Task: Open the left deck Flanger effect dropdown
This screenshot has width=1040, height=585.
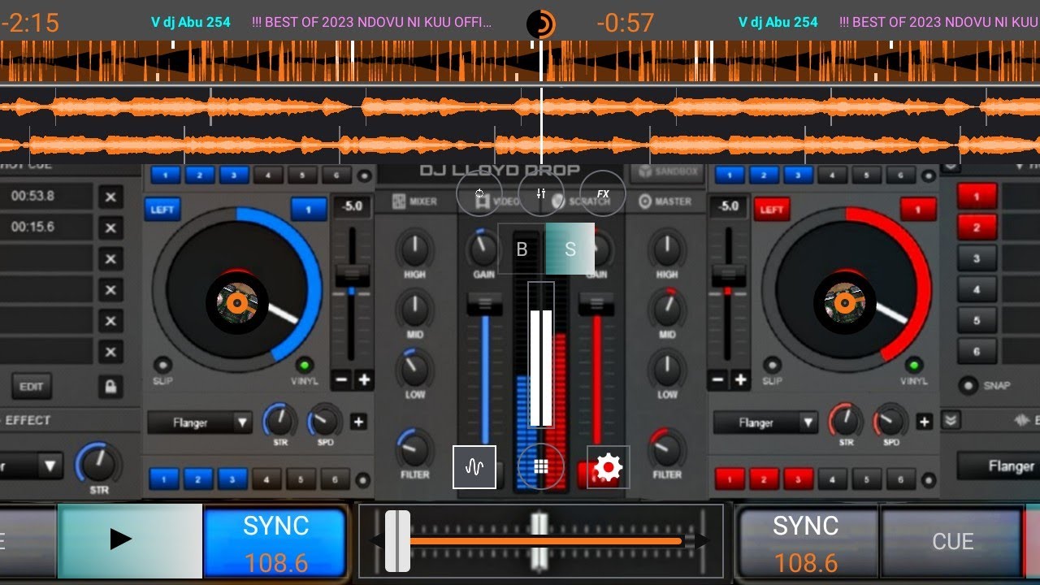Action: [x=200, y=422]
